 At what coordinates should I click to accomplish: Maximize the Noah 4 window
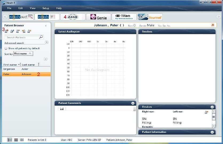[209, 2]
